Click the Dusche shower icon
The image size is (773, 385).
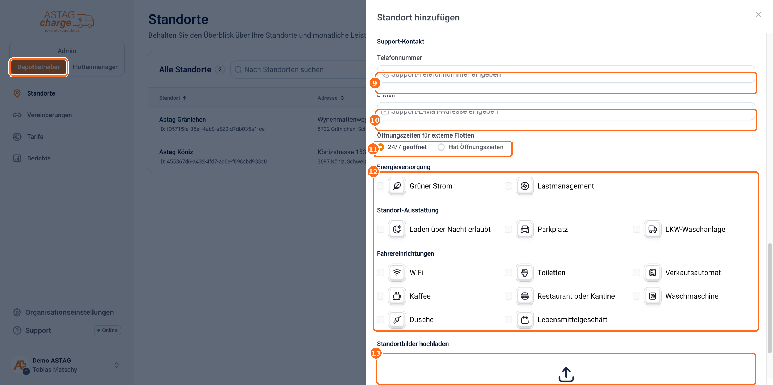click(397, 319)
